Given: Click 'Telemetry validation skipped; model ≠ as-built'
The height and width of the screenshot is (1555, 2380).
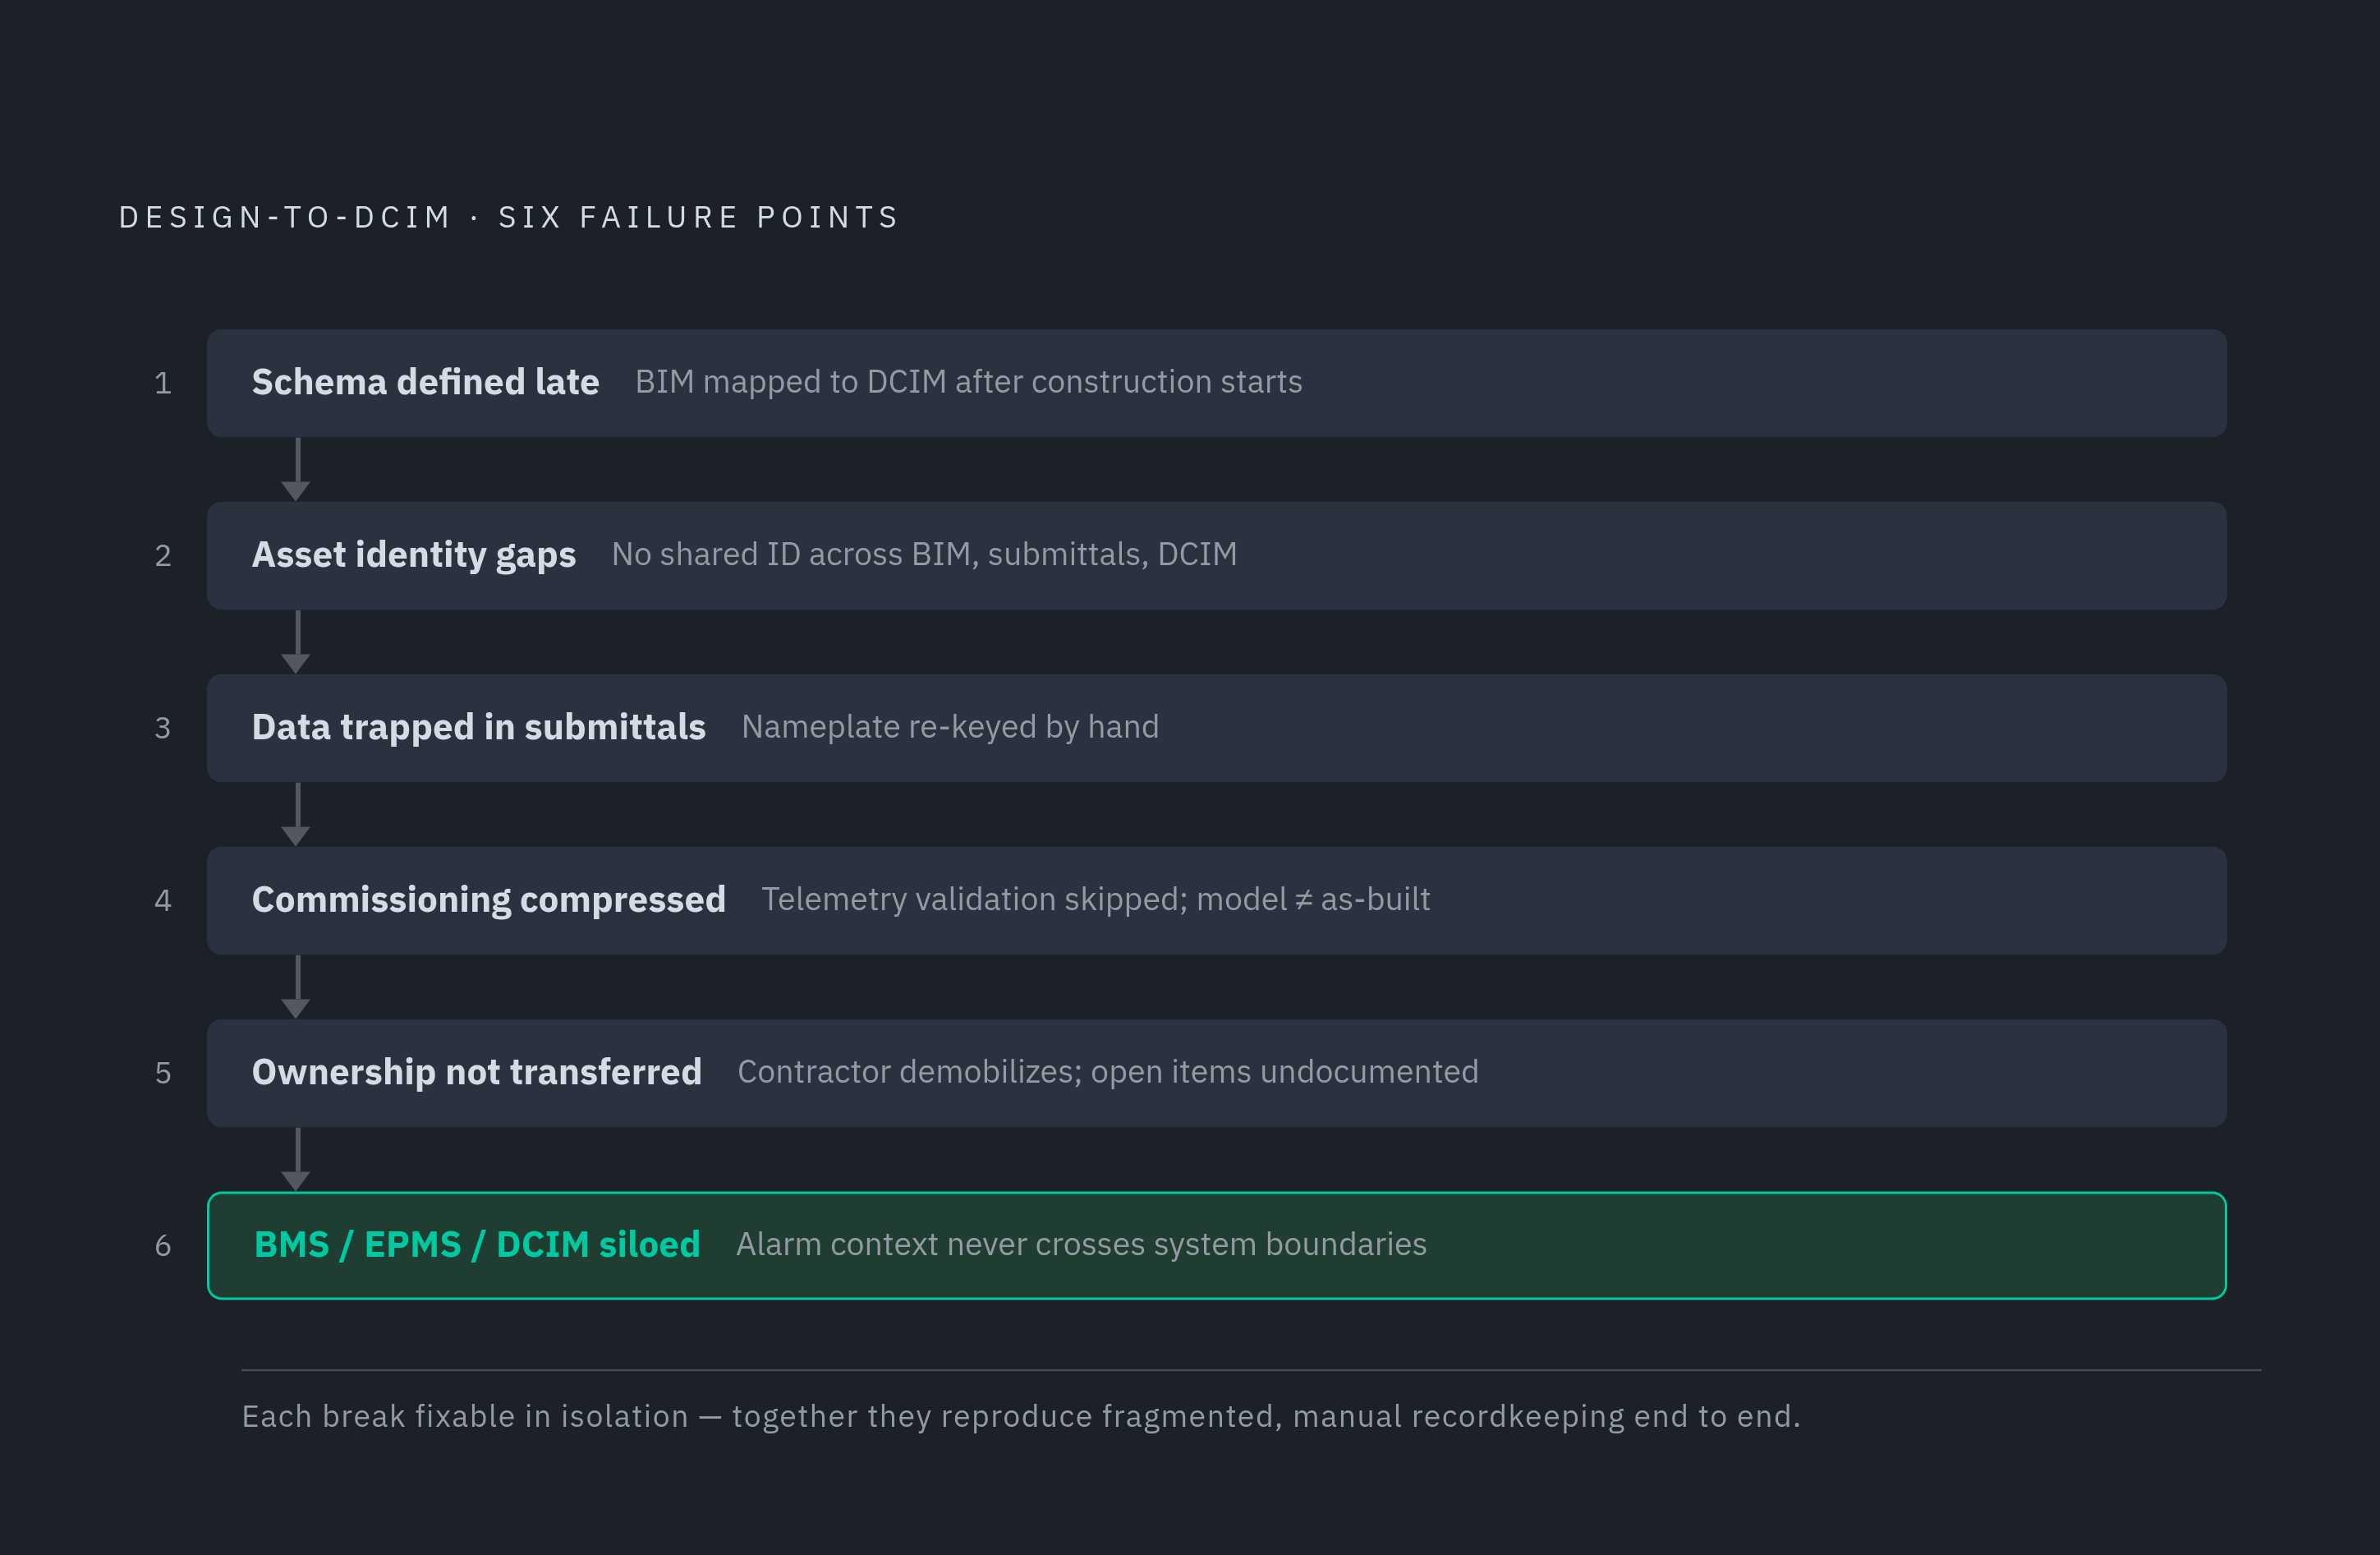Looking at the screenshot, I should click(1095, 899).
